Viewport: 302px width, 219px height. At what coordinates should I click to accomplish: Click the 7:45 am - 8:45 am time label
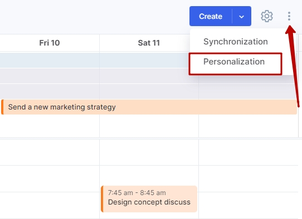[137, 193]
